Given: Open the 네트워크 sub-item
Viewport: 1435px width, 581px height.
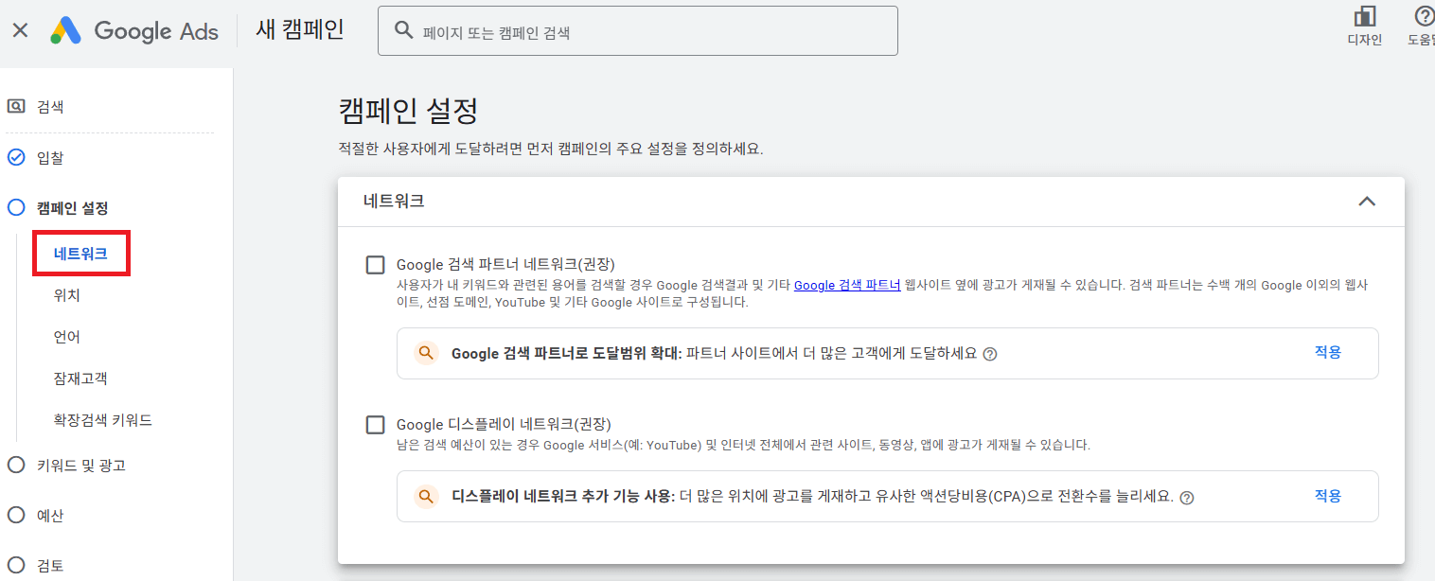Looking at the screenshot, I should pos(80,254).
